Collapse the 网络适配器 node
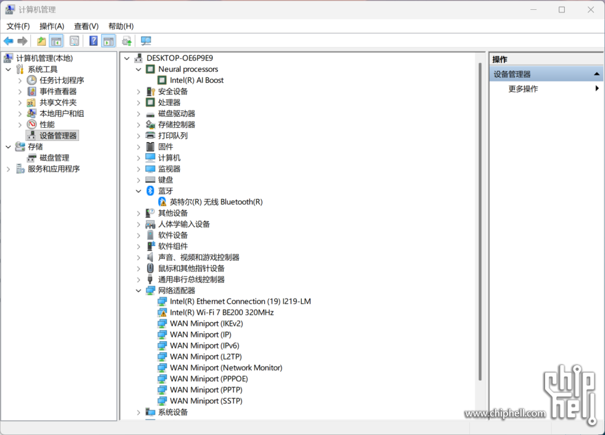 pos(139,290)
